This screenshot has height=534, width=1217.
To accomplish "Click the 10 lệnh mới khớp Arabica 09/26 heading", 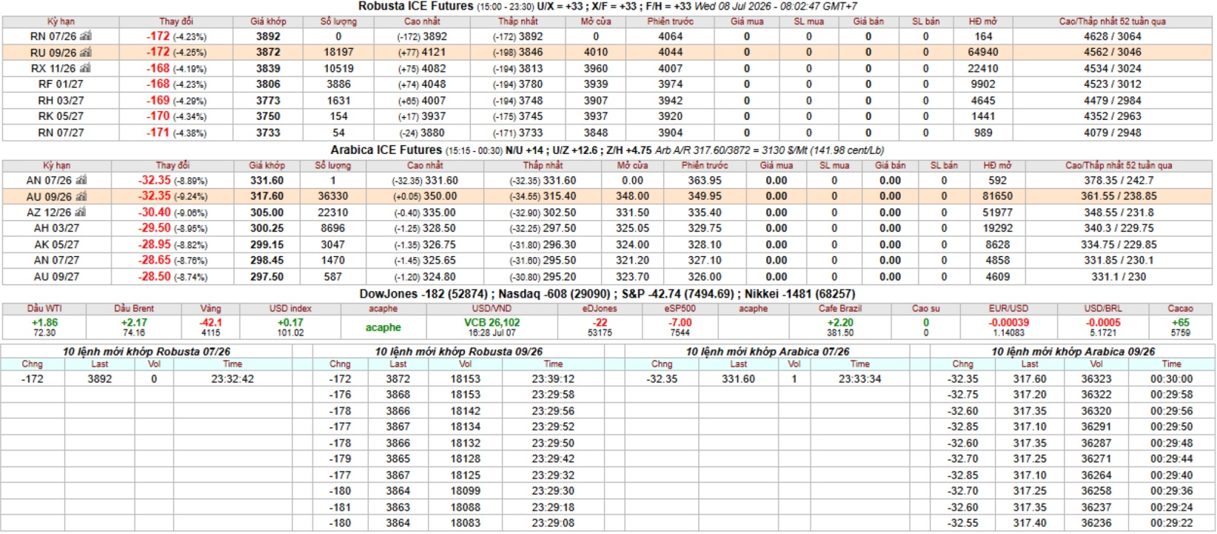I will (1073, 352).
